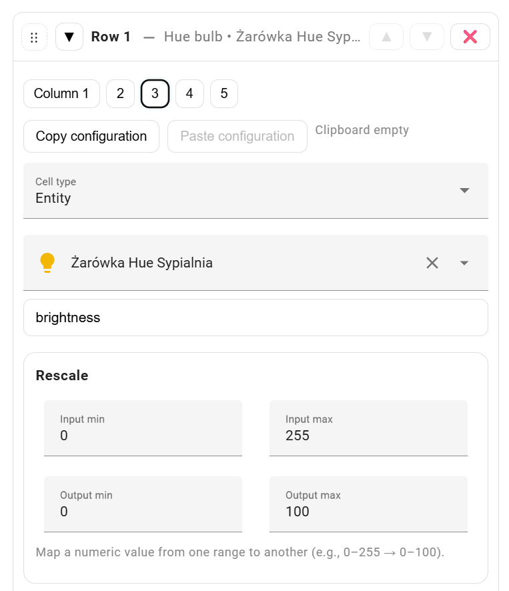
Task: Click Copy configuration button
Action: click(x=91, y=137)
